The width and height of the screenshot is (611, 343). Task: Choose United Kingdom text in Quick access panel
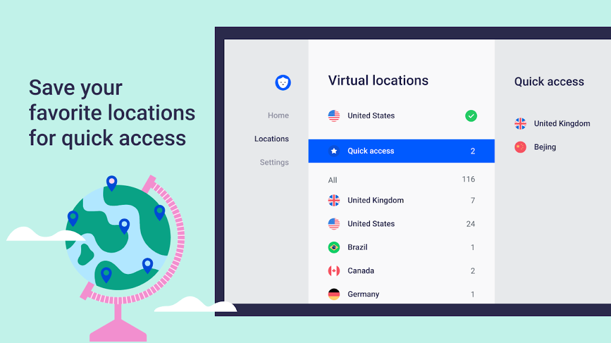click(x=561, y=124)
